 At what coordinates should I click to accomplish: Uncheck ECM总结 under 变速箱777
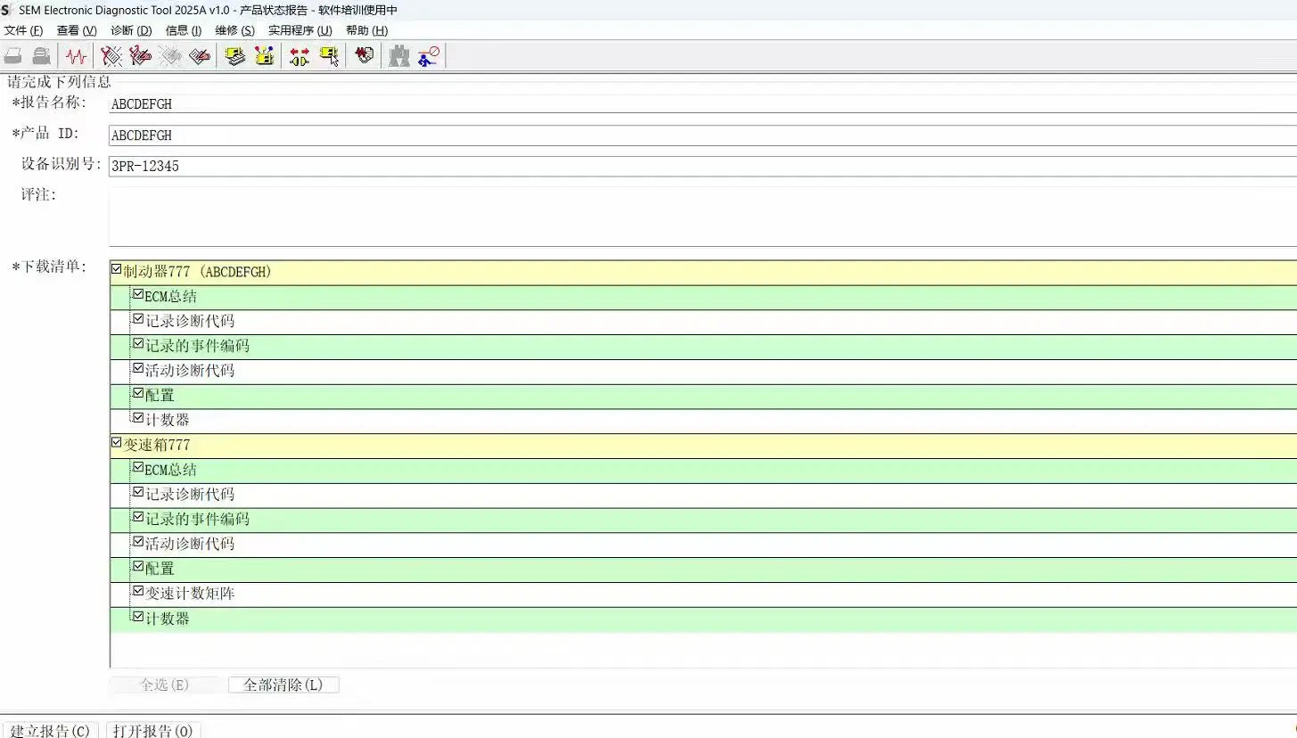[138, 467]
